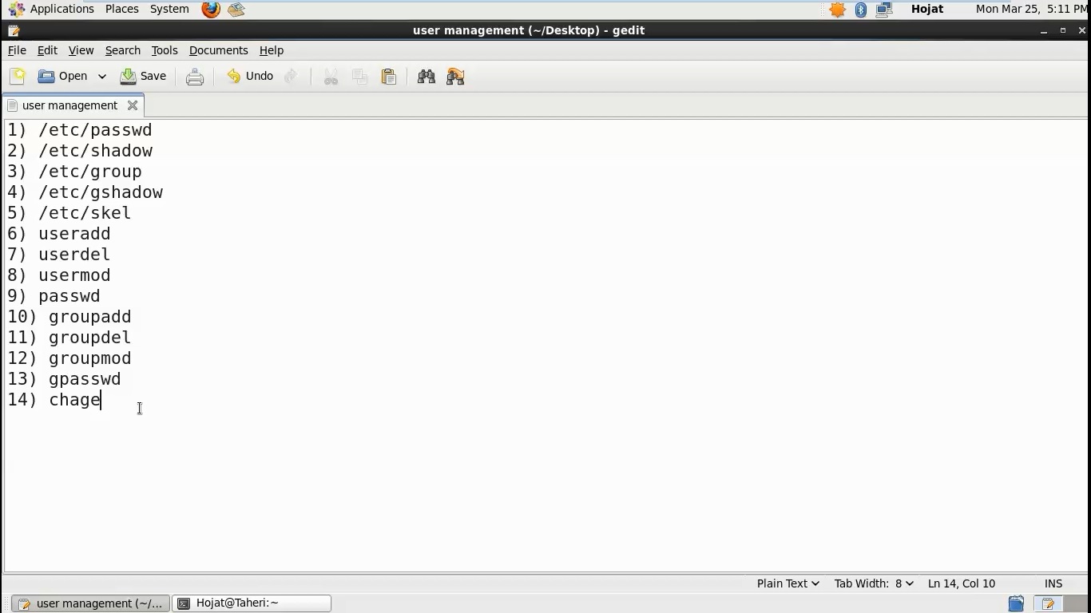Open Find and Replace toolbar icon

[455, 77]
